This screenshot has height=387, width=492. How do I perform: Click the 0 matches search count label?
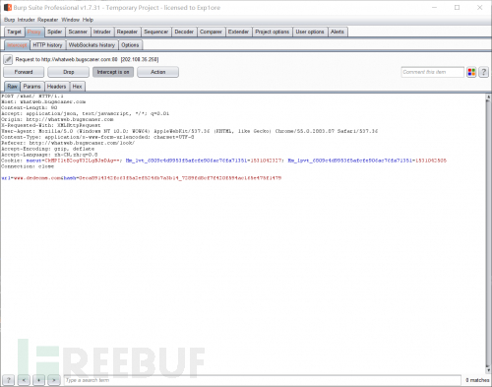coord(477,380)
